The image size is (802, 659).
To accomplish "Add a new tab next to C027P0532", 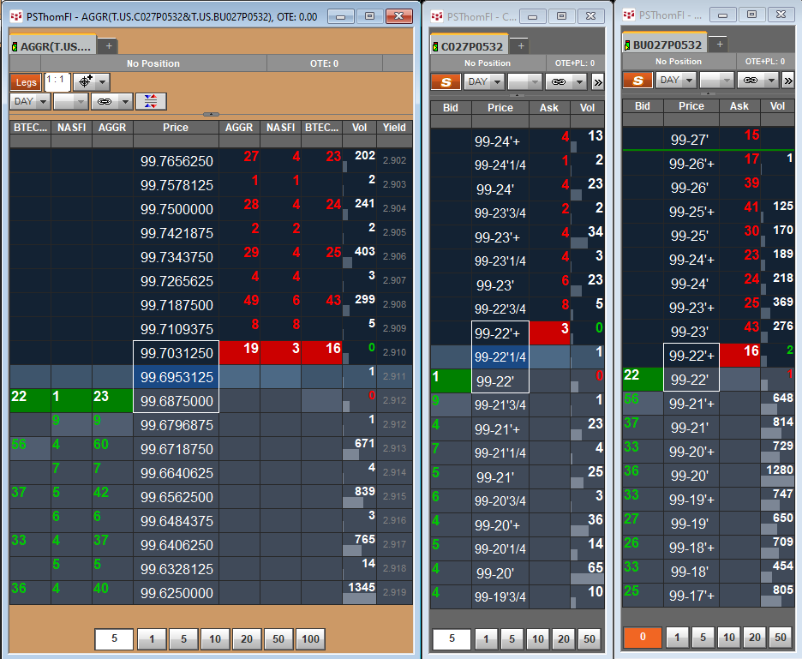I will 520,46.
